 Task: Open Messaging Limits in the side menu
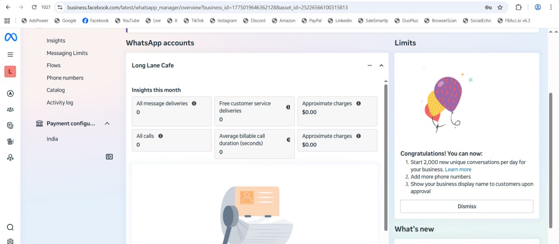[x=67, y=53]
